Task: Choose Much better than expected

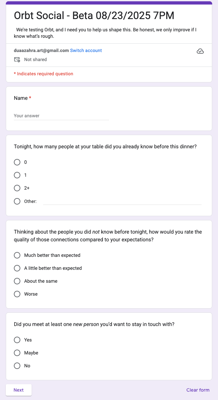Action: [x=17, y=255]
